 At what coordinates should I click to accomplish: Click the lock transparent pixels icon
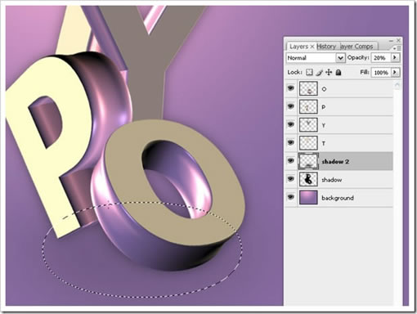click(x=309, y=72)
